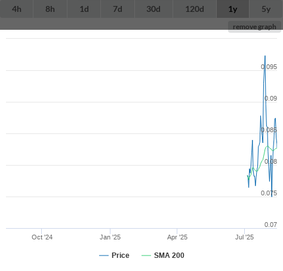Toggle the Price series in legend
283x271 pixels.
121,256
